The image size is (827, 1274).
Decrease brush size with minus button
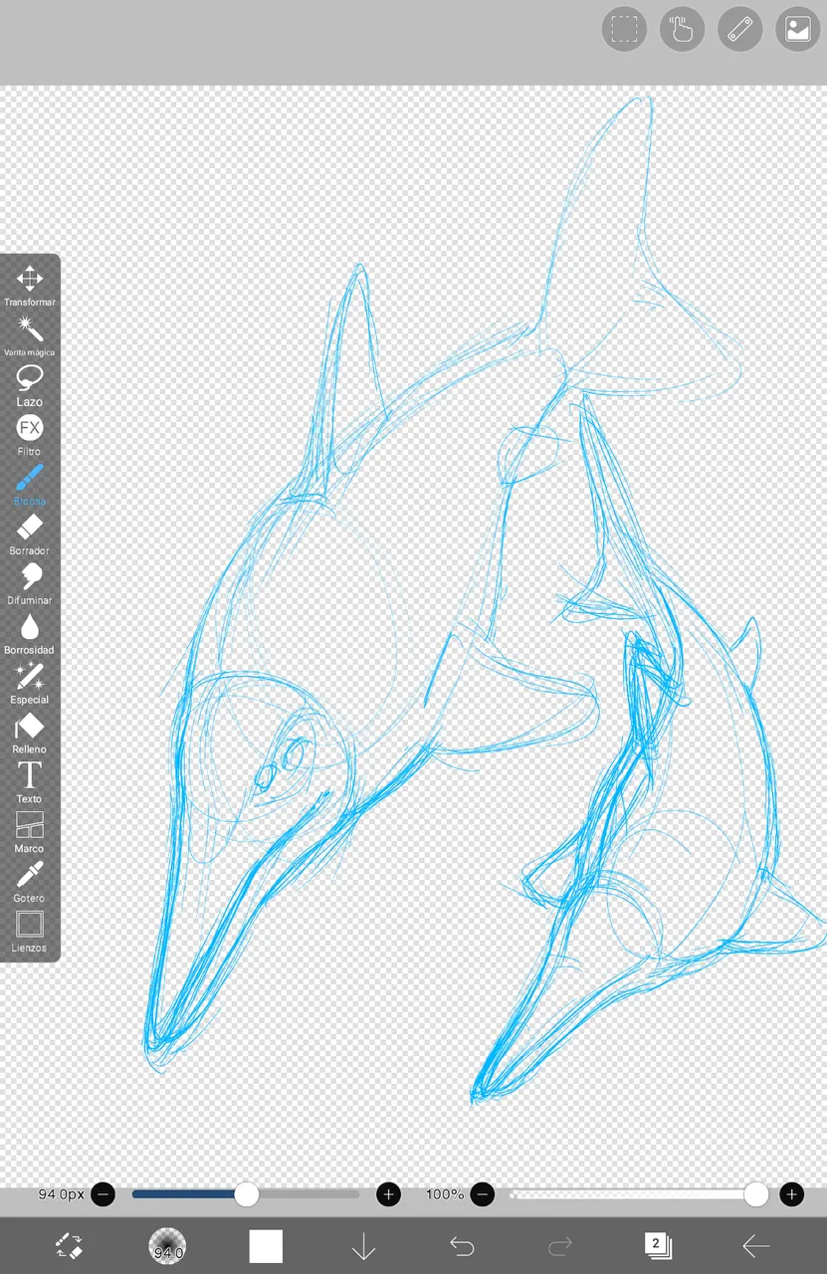point(103,1194)
